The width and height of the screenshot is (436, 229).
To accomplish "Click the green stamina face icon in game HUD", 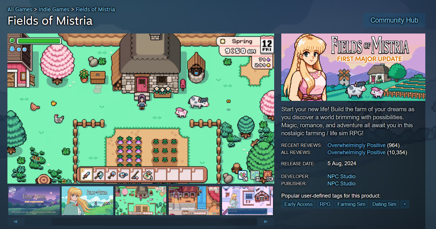I will click(x=12, y=40).
